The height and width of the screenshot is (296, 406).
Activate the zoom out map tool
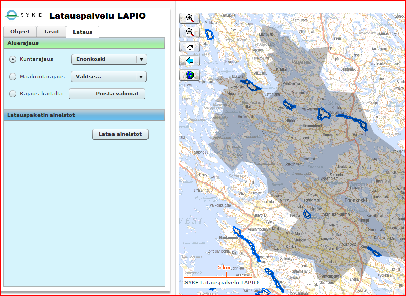(190, 32)
